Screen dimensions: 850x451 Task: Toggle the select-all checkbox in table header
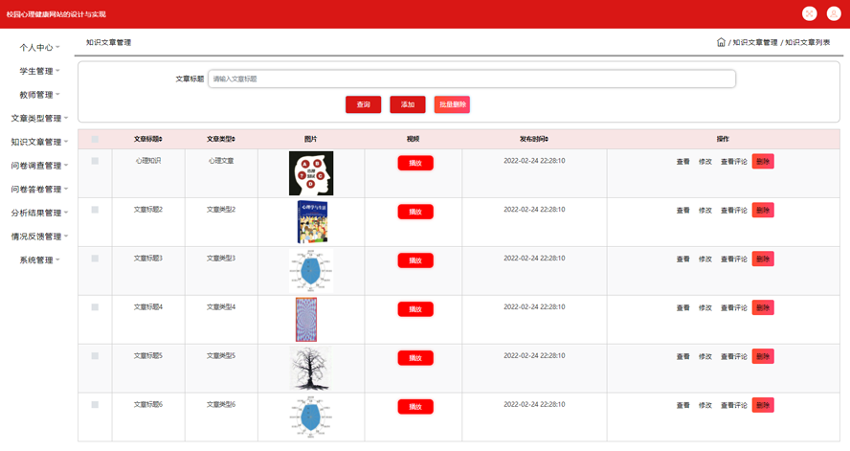(95, 140)
